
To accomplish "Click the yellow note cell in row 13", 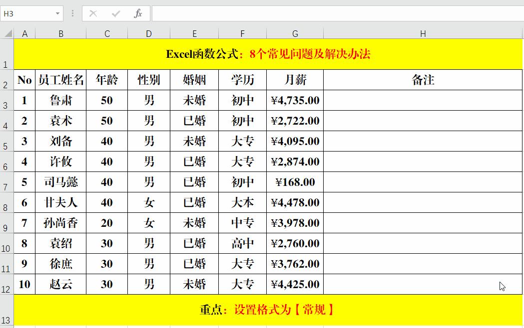I will (262, 310).
